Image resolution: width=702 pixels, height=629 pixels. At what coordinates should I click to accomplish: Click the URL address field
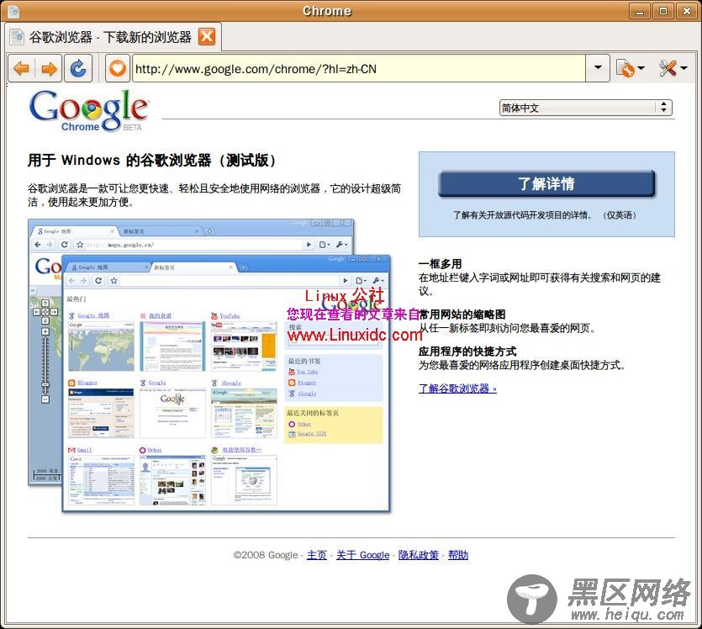click(x=359, y=68)
